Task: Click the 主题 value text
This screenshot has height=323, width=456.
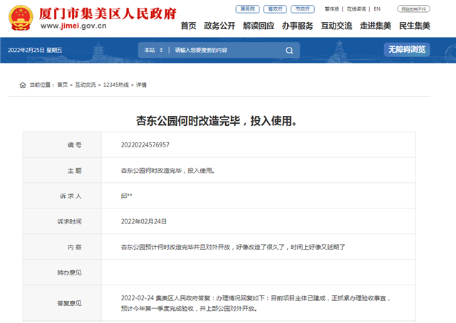Action: pyautogui.click(x=168, y=171)
